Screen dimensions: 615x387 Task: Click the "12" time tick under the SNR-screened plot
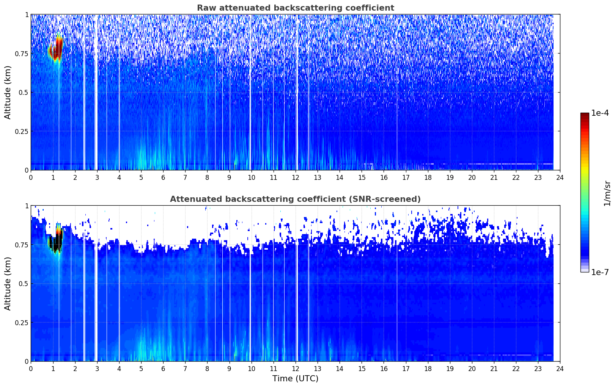pos(295,368)
